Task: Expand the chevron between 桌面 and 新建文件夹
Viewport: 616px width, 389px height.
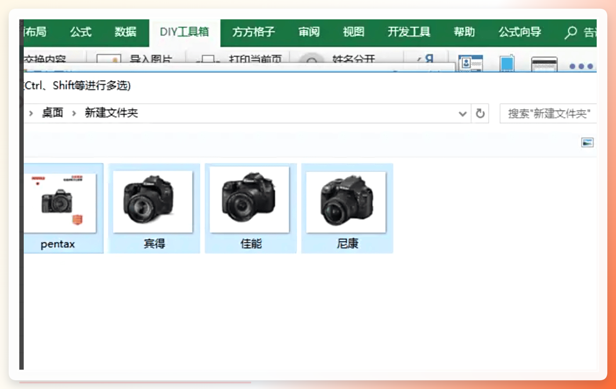Action: [74, 113]
